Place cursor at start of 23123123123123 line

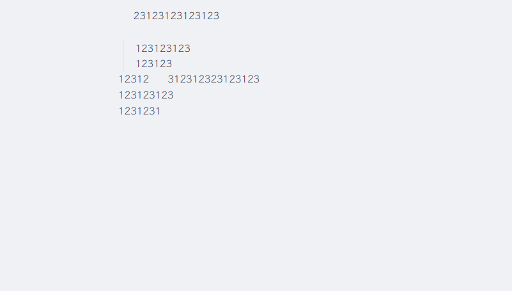coord(134,16)
